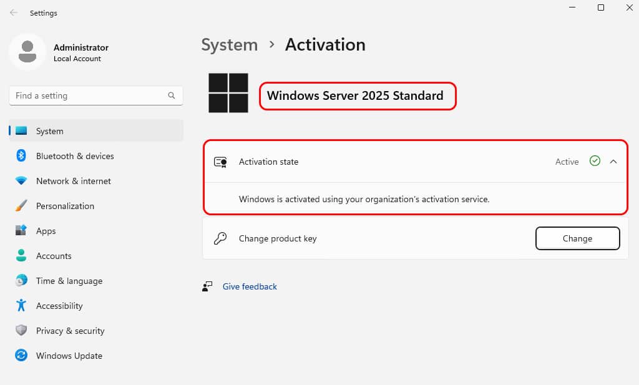Click System in the breadcrumb
This screenshot has width=639, height=385.
coord(230,45)
